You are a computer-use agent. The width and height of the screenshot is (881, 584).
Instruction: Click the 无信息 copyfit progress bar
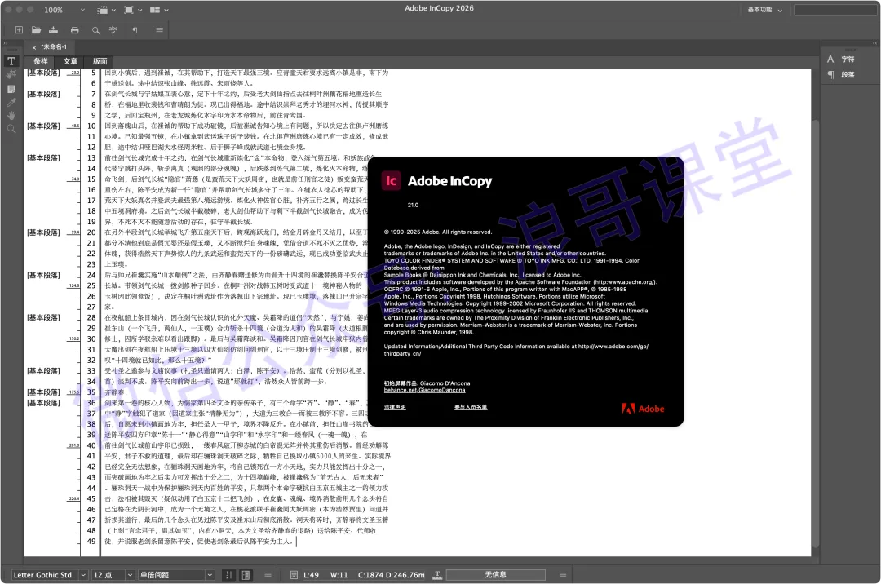coord(496,575)
